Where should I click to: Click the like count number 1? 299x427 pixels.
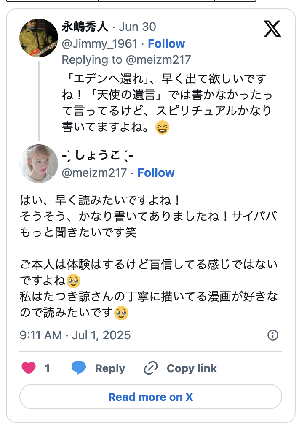47,368
